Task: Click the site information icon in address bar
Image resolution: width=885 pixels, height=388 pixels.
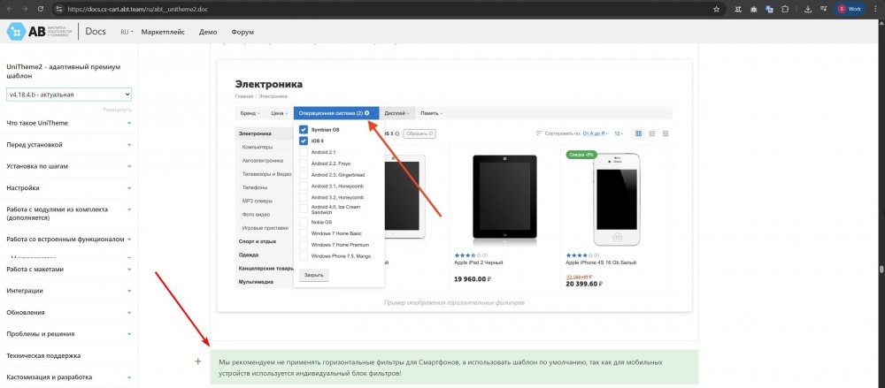Action: tap(58, 8)
